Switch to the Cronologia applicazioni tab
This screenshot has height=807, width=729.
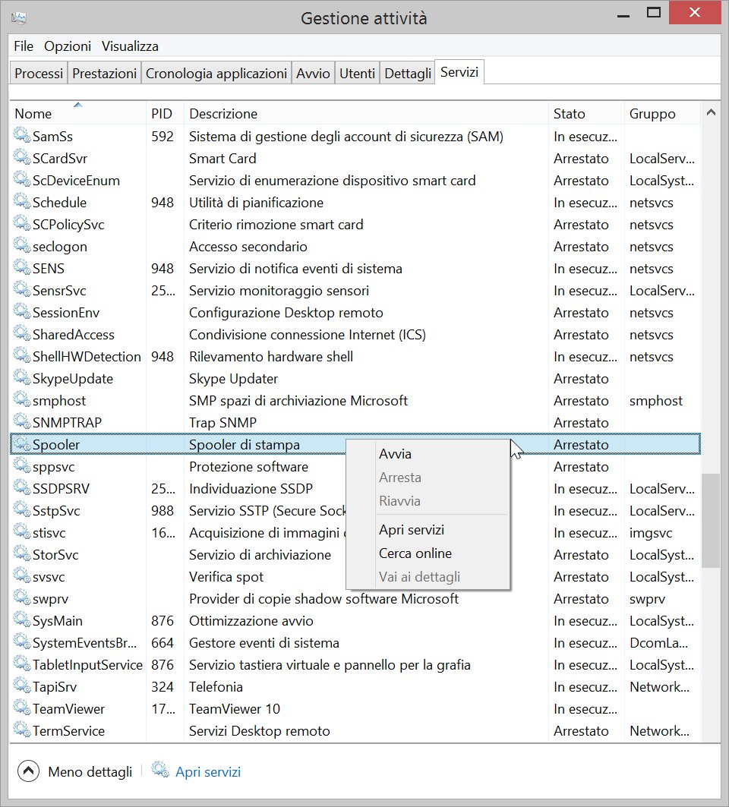click(x=216, y=73)
